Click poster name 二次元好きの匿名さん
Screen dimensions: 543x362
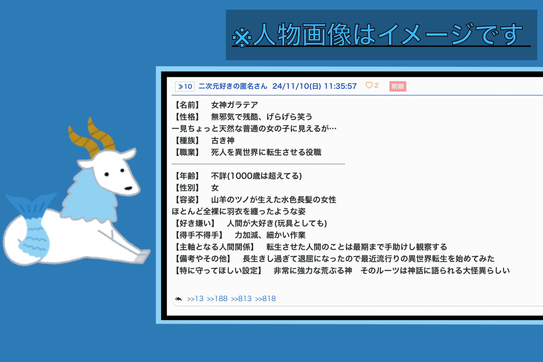pos(233,86)
